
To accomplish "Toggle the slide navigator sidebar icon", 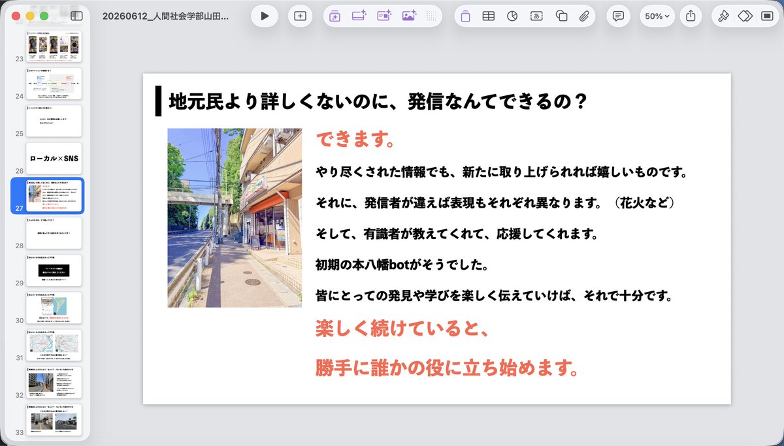I will point(76,16).
